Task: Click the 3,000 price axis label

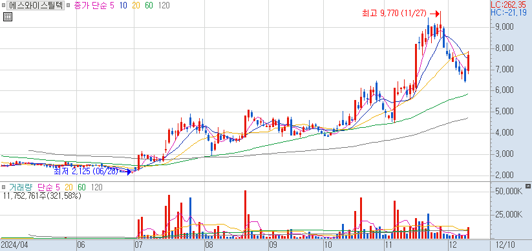Action: coord(504,154)
